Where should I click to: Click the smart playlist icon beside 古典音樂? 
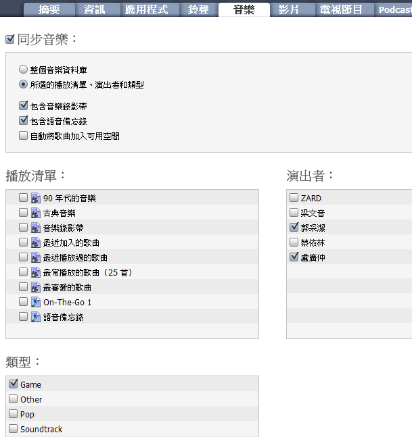[36, 213]
